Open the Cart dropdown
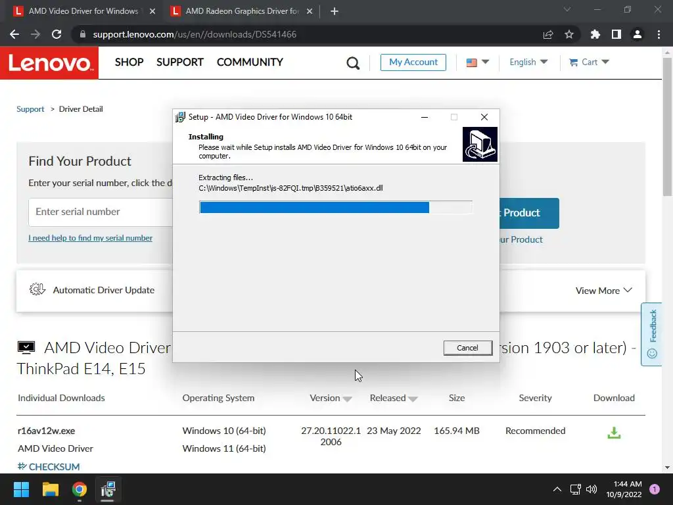673x505 pixels. pyautogui.click(x=589, y=62)
